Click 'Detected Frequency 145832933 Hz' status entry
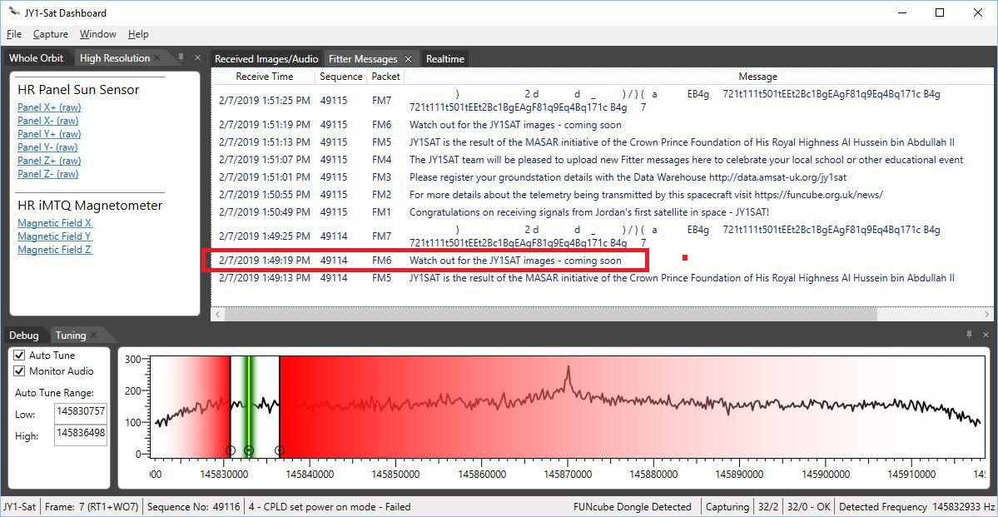 916,507
